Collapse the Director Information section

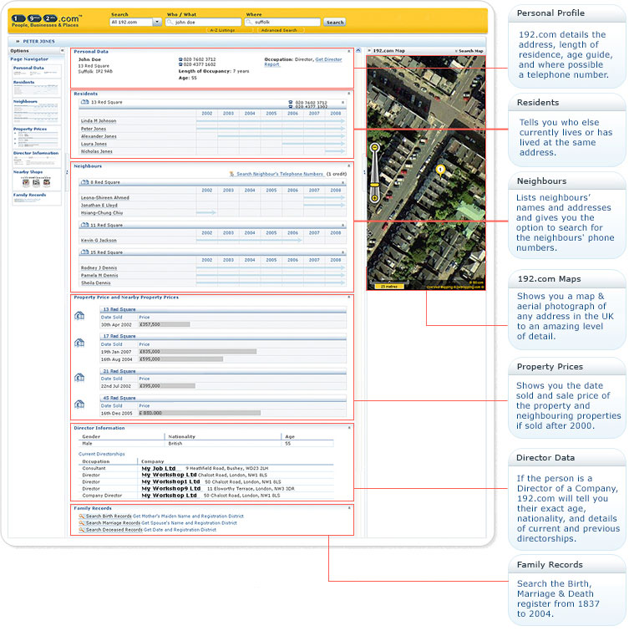point(348,428)
